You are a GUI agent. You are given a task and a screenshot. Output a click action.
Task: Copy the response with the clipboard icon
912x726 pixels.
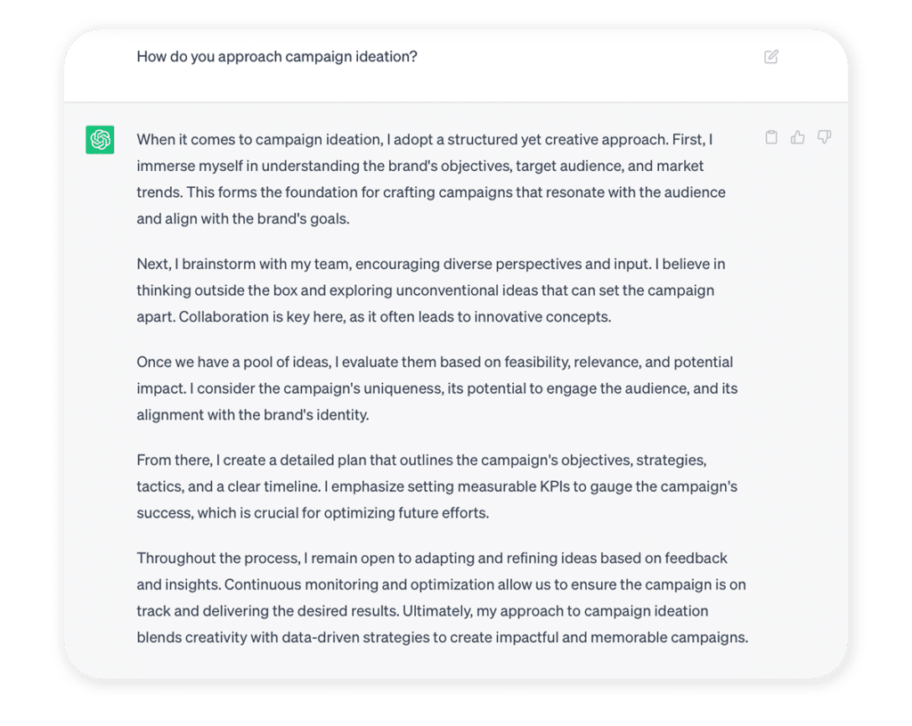[x=771, y=137]
